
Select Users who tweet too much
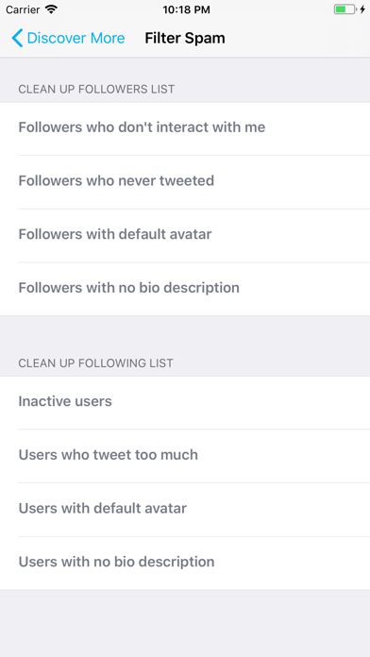185,456
